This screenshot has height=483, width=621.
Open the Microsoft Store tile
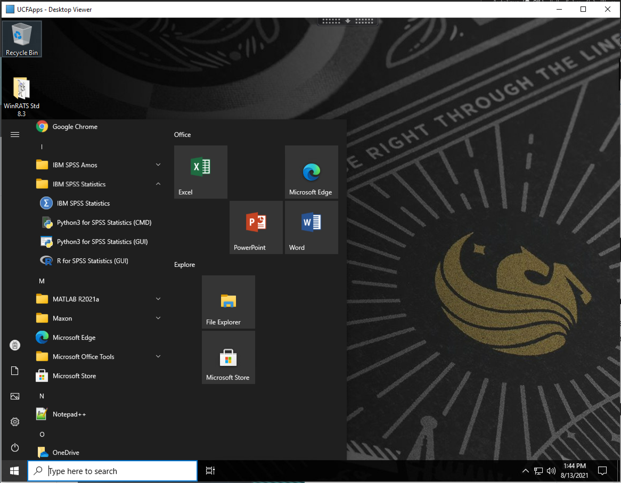228,357
